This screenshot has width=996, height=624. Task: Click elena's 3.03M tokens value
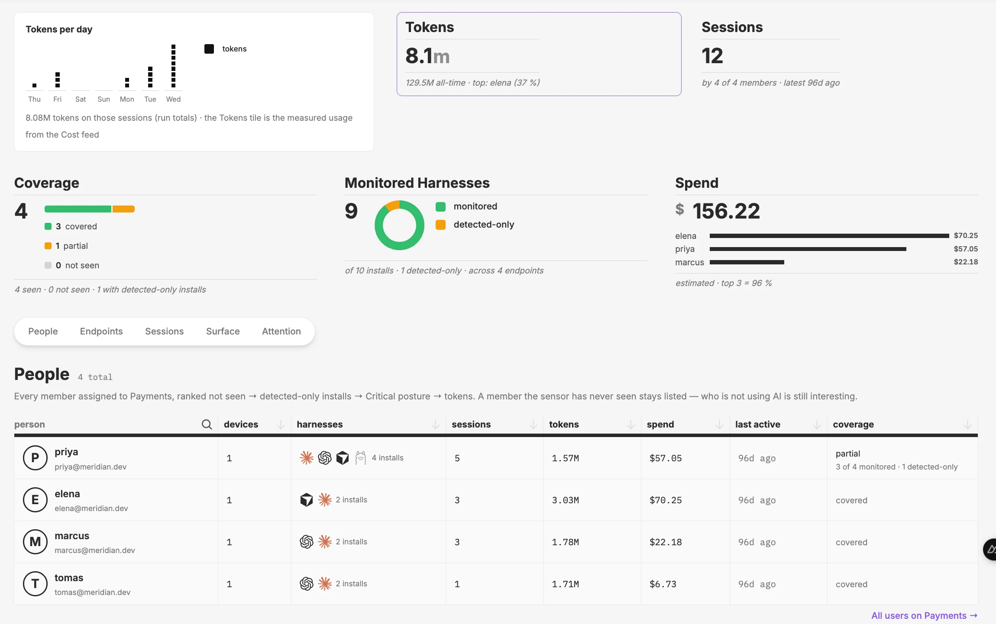pyautogui.click(x=565, y=500)
